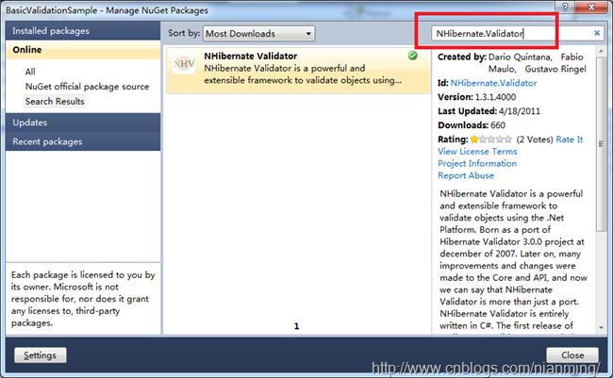This screenshot has height=378, width=613.
Task: Open the NHibernate.Validator Id link
Action: point(493,83)
